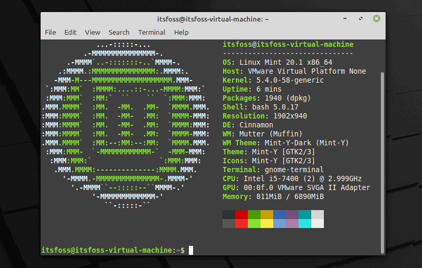The height and width of the screenshot is (268, 422).
Task: Click the 'Resolution: 1902x940' line
Action: pyautogui.click(x=265, y=116)
